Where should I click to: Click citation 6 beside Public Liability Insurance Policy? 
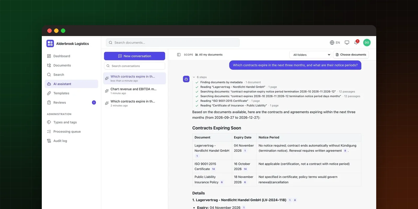coord(222,182)
